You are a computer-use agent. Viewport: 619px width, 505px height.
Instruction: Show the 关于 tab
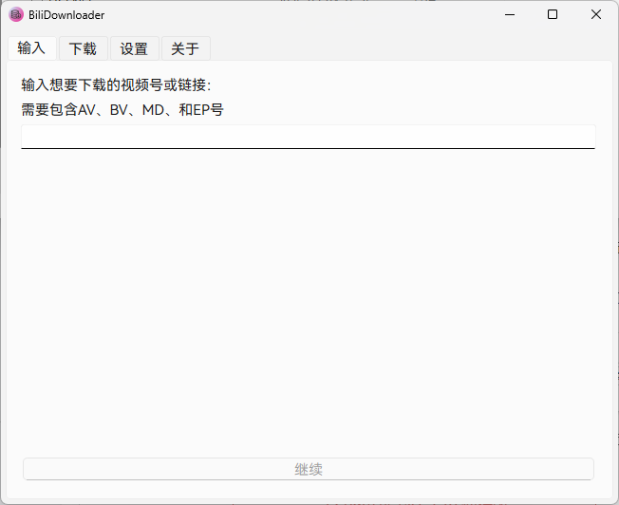(185, 48)
